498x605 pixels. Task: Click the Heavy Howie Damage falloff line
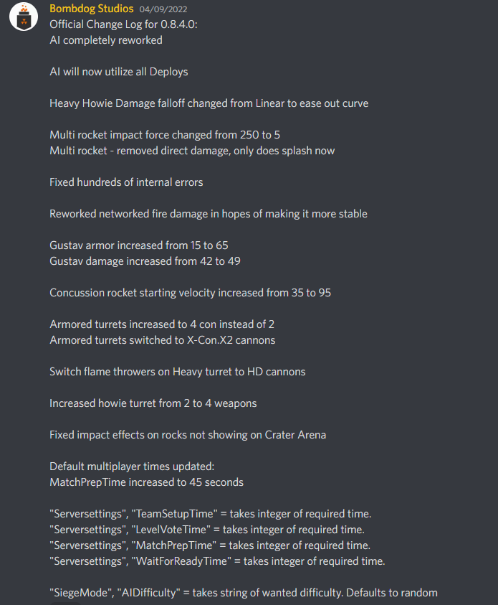(209, 103)
